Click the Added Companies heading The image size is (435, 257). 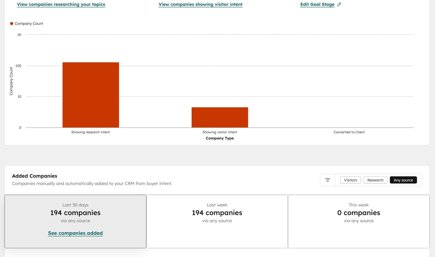click(x=35, y=176)
